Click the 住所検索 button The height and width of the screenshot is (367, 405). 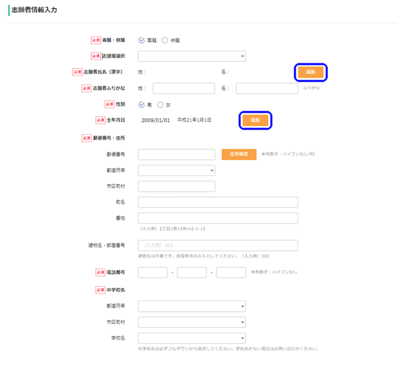[x=239, y=154]
